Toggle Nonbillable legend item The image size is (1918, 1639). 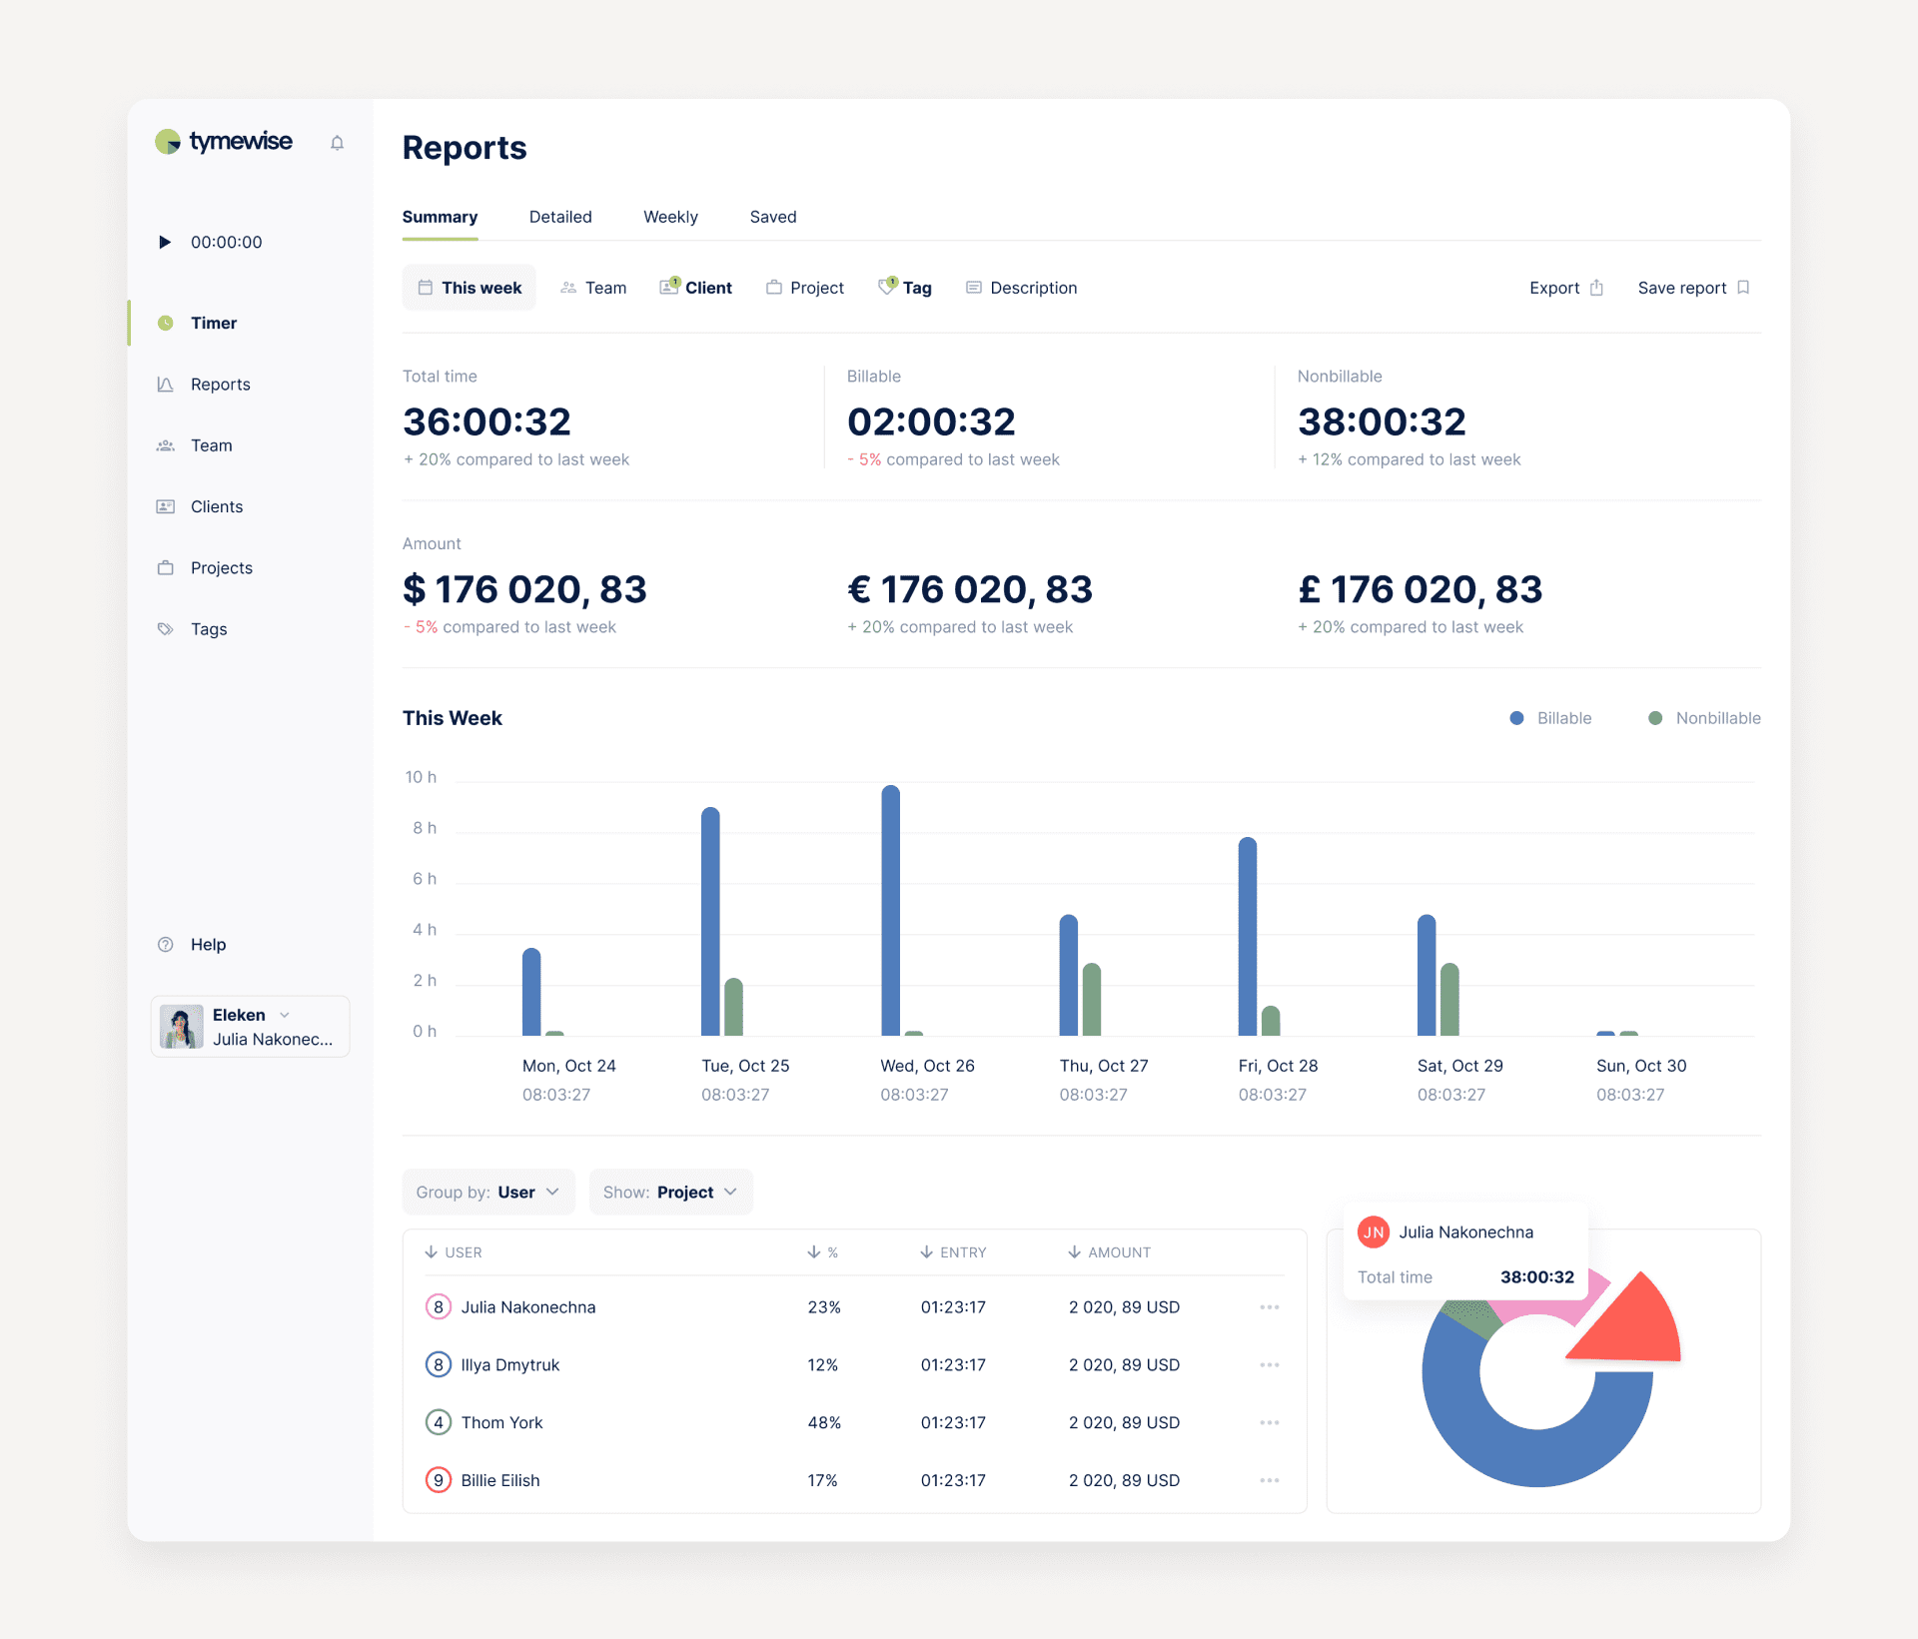coord(1704,718)
